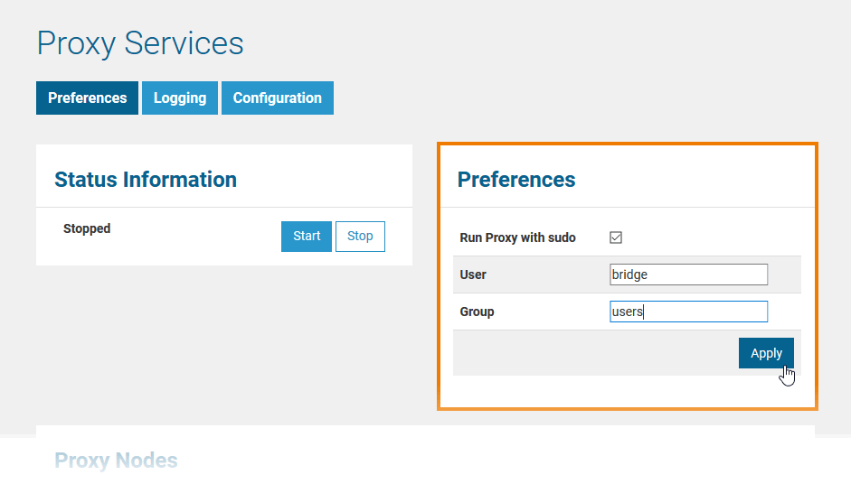Select the Preferences tab
This screenshot has width=851, height=484.
pyautogui.click(x=87, y=98)
